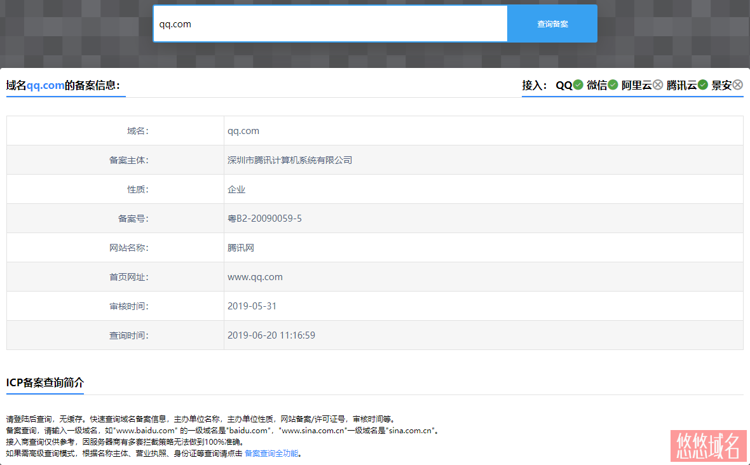
Task: Click the 景安 provider label
Action: click(x=722, y=86)
